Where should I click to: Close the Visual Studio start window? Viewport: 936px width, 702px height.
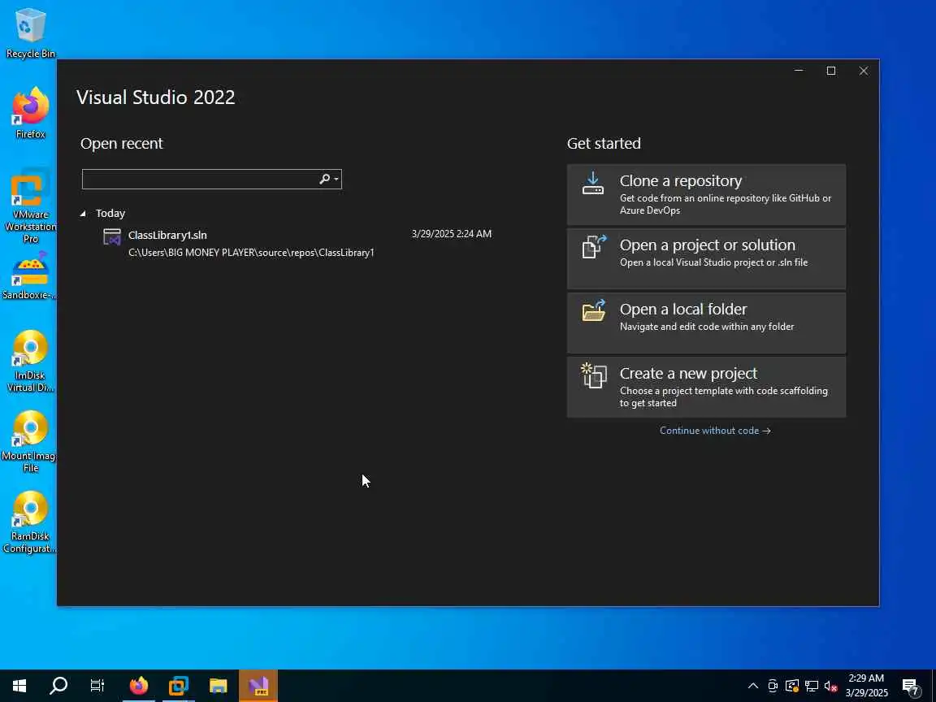(x=863, y=71)
